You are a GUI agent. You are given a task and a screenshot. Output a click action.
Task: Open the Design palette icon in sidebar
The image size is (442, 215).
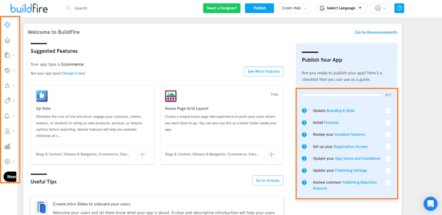tap(7, 70)
